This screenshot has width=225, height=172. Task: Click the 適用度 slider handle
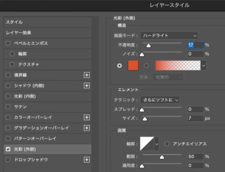(x=142, y=166)
